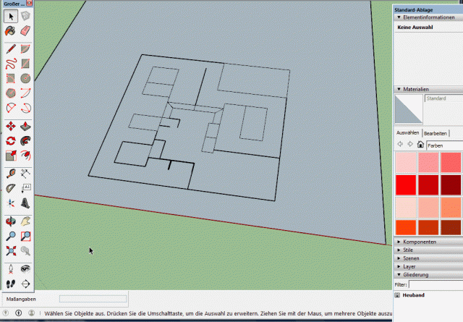463x322 pixels.
Task: Switch to the Bearbeiten tab
Action: pos(436,133)
